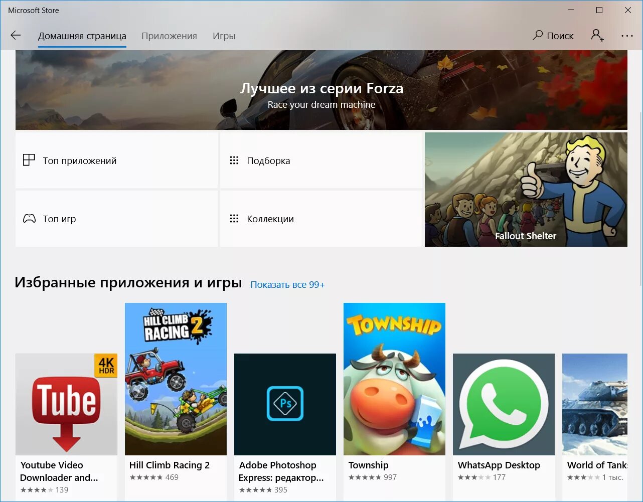Close the Microsoft Store window

(628, 10)
